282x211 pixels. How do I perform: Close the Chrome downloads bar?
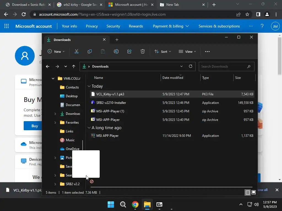(x=277, y=190)
